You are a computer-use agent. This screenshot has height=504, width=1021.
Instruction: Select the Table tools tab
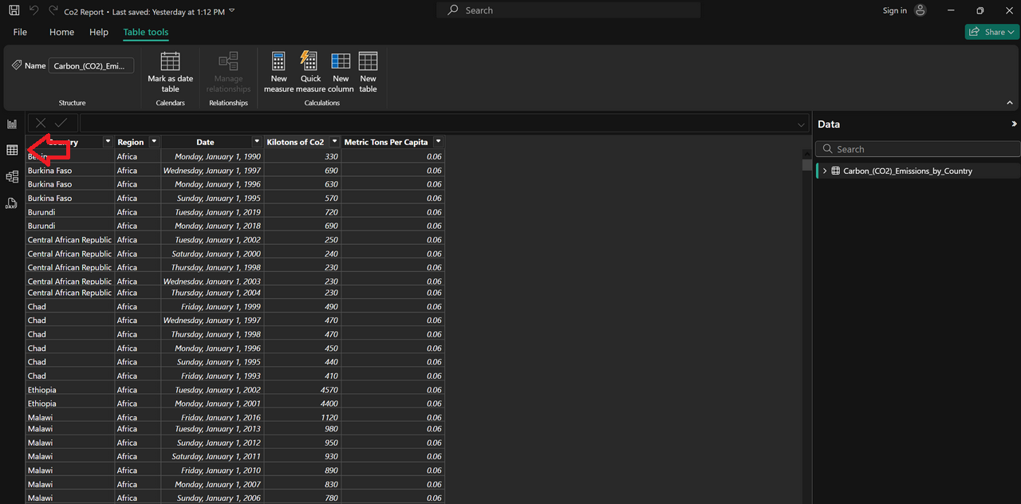146,32
